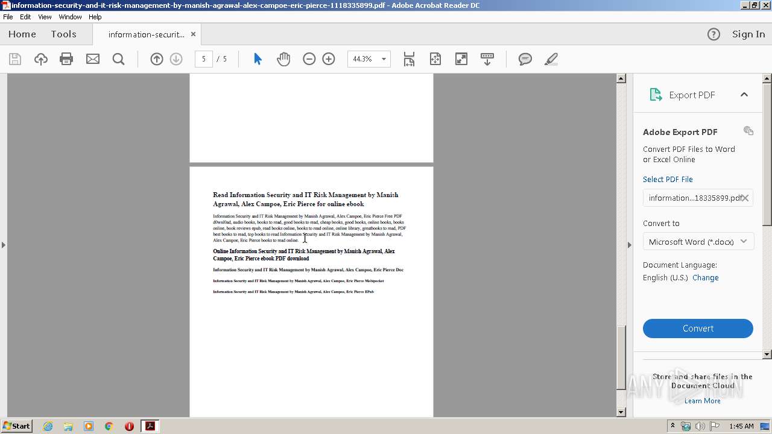
Task: Activate the Hand pan tool
Action: [283, 59]
